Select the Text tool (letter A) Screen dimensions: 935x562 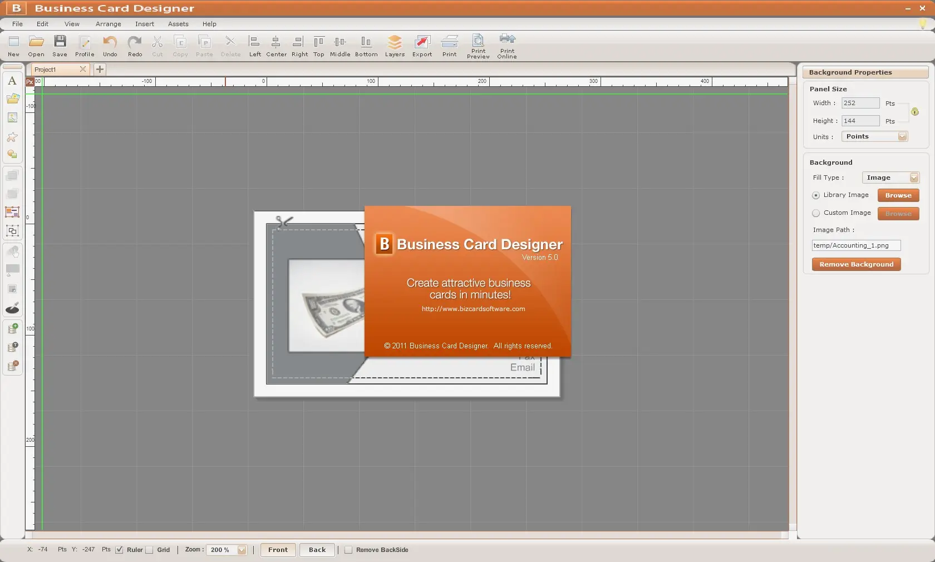[x=12, y=81]
